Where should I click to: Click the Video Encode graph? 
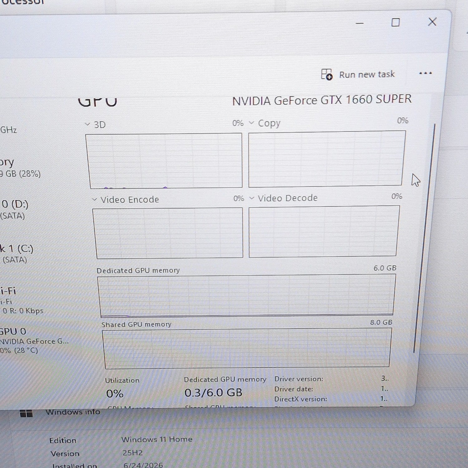168,233
